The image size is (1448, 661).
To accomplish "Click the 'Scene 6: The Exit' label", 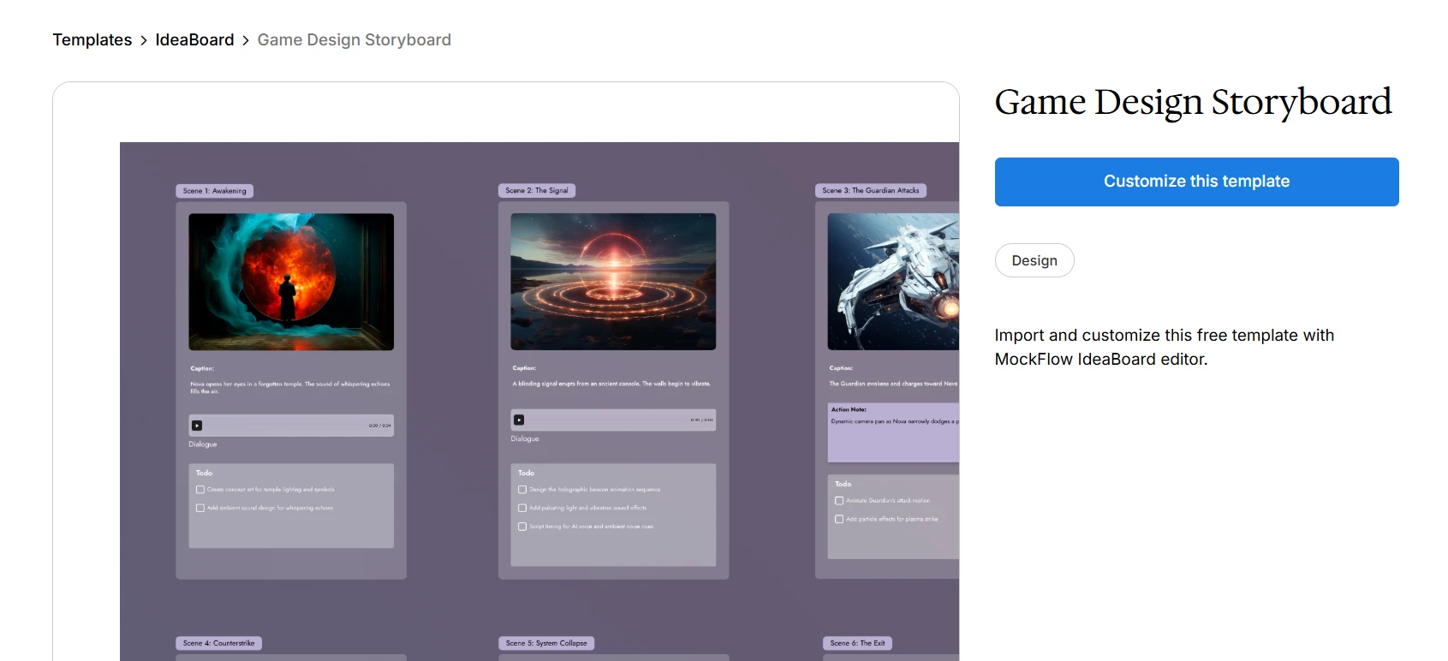I will (857, 643).
